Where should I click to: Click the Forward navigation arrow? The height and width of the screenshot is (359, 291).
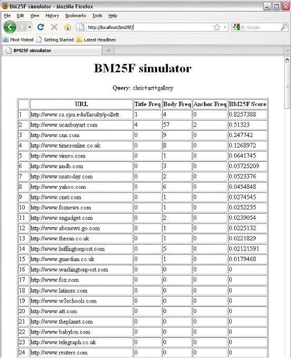pos(22,27)
